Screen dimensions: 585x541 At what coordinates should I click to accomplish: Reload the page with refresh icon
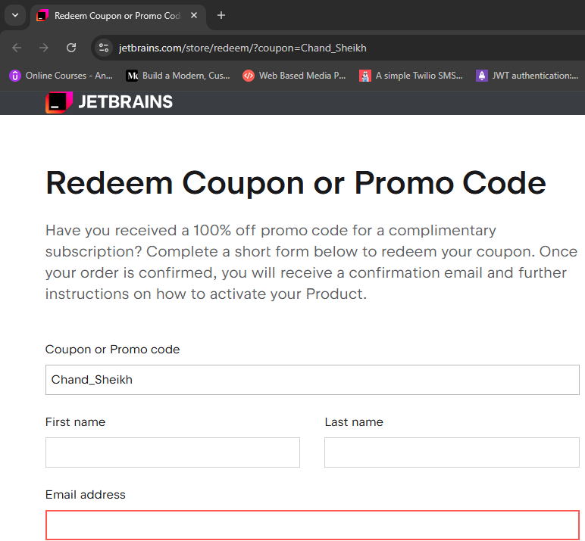click(x=71, y=48)
